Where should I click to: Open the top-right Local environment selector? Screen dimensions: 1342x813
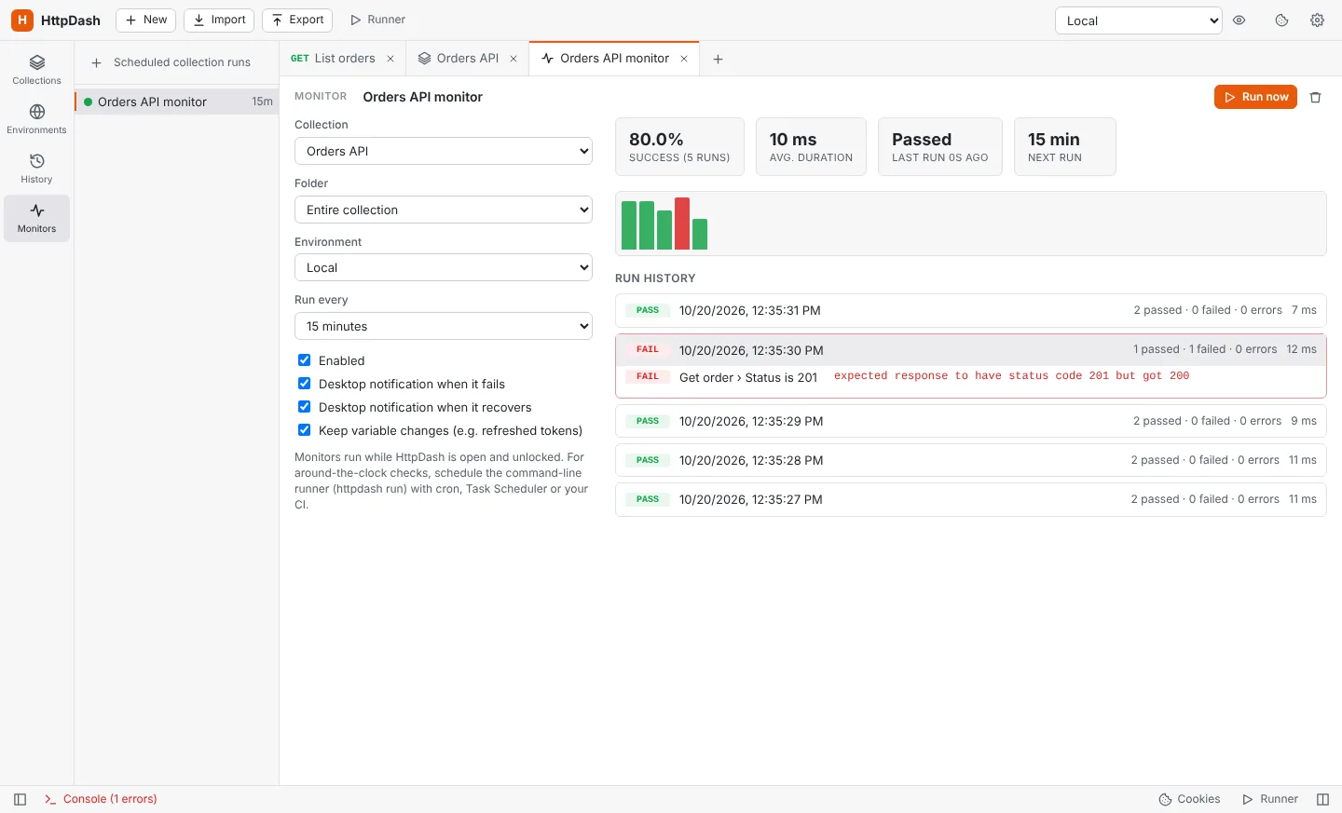pos(1138,20)
